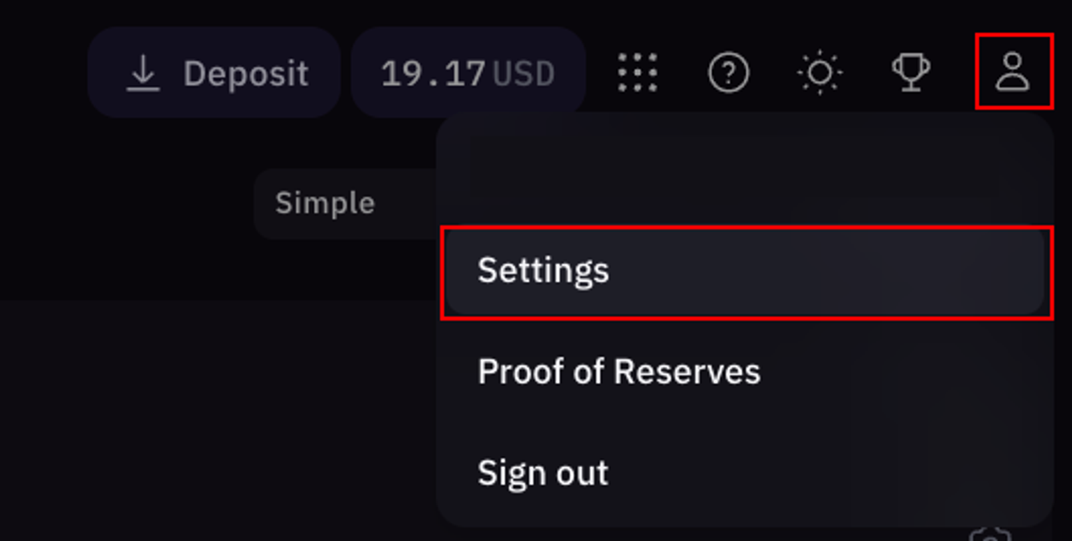
Task: Click the 19.17 balance amount
Action: coord(433,73)
